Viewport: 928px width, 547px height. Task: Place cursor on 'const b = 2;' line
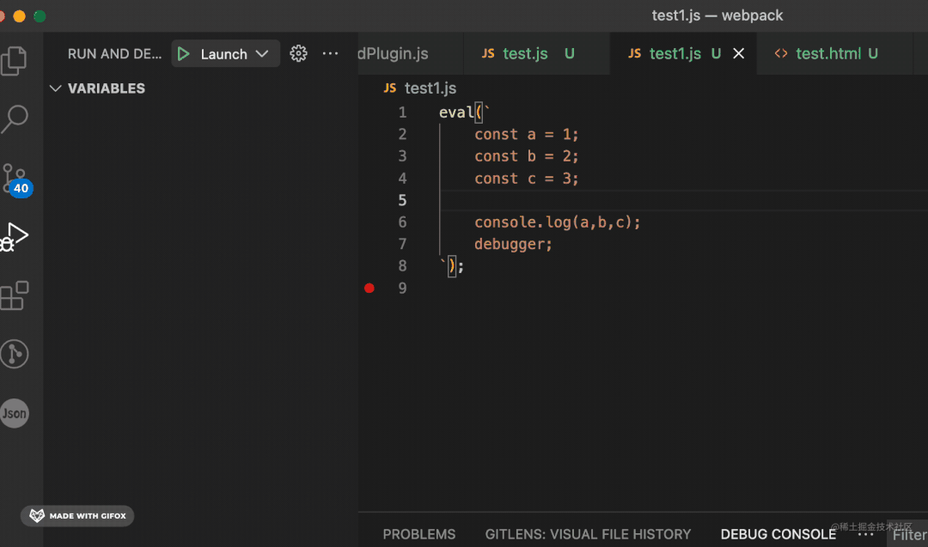click(526, 156)
